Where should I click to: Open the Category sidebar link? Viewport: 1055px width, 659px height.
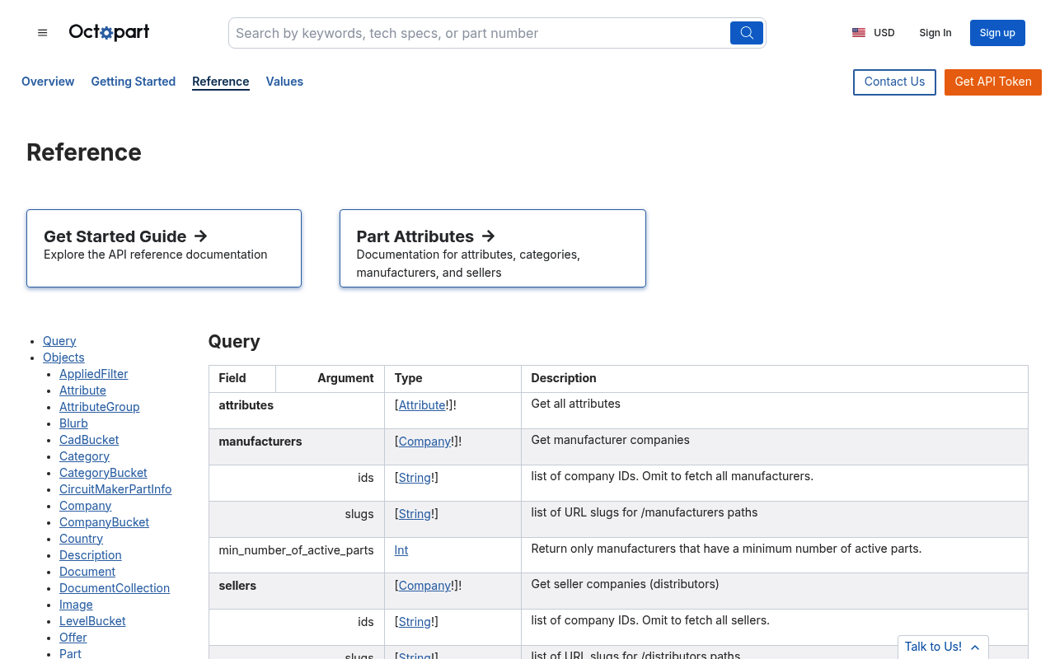click(x=84, y=456)
